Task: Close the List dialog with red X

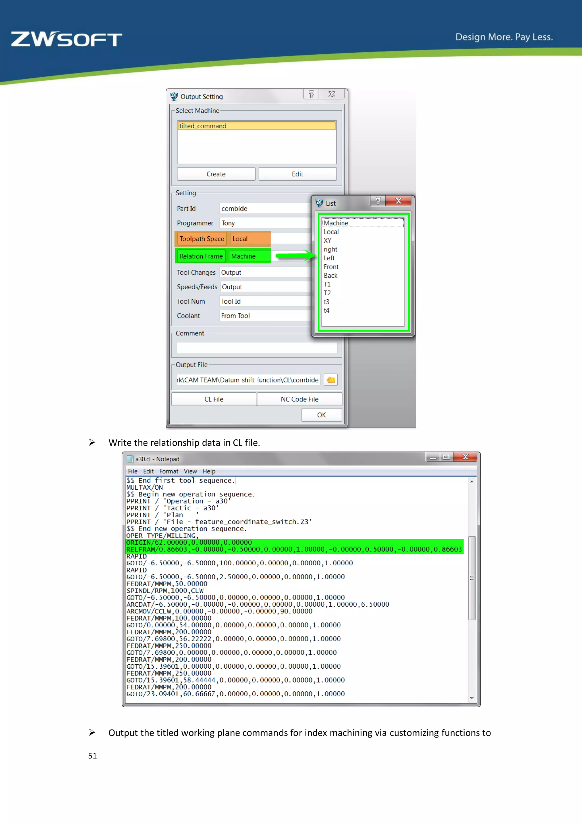Action: tap(398, 201)
